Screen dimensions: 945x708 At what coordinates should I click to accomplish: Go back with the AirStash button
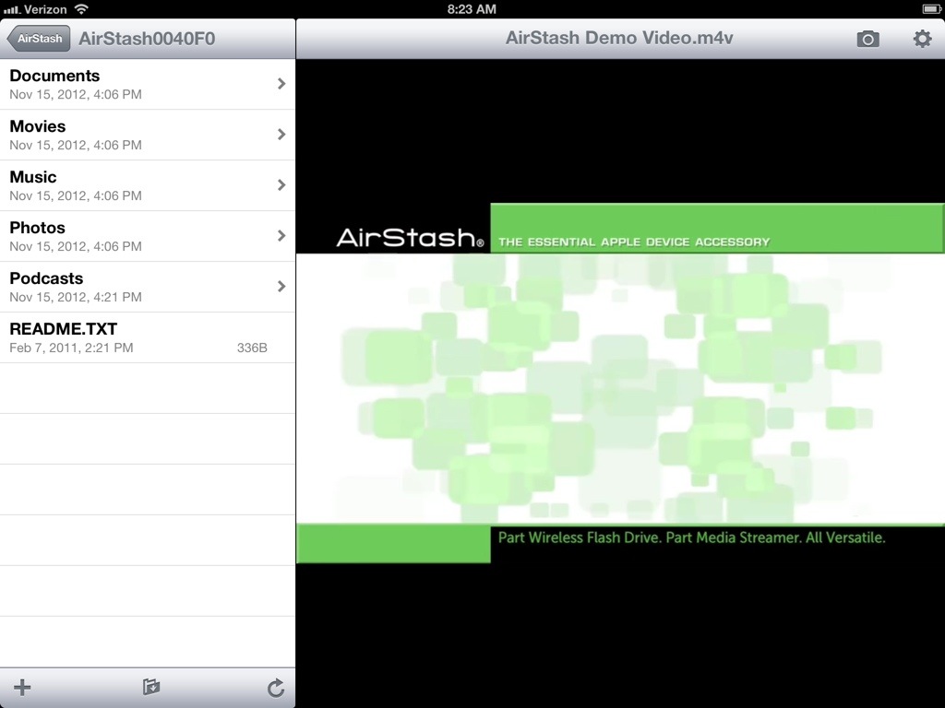(x=39, y=39)
